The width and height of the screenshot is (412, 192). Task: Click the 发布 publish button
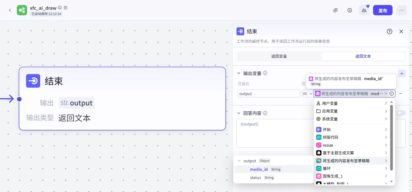point(383,10)
